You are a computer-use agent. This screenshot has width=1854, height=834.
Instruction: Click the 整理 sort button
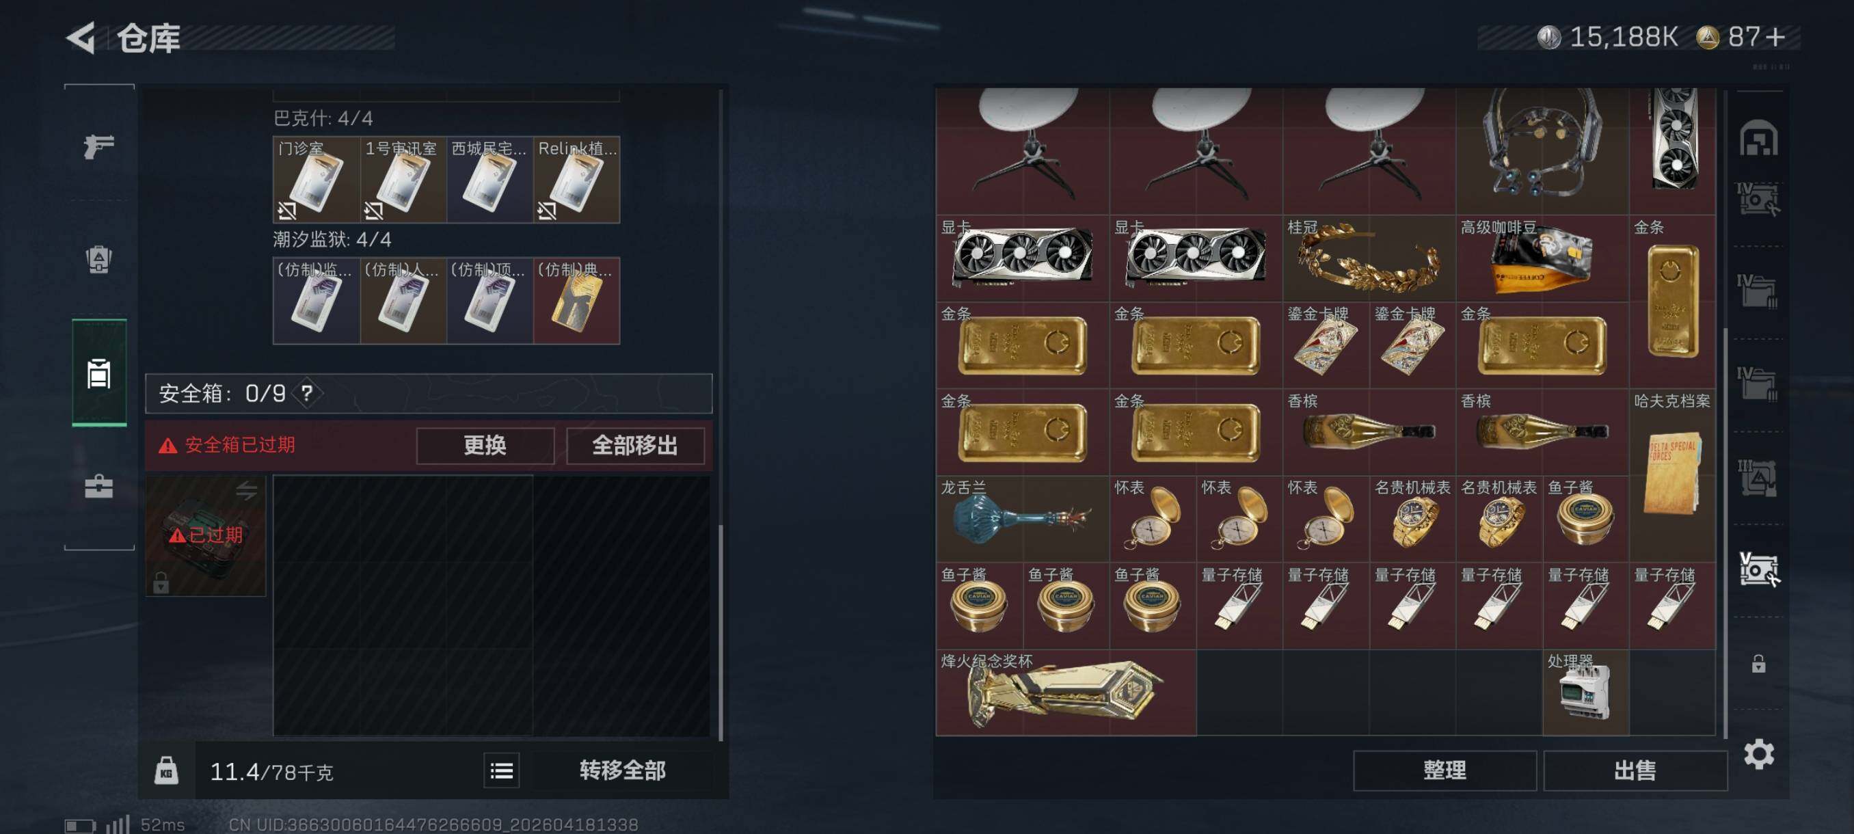(x=1445, y=770)
